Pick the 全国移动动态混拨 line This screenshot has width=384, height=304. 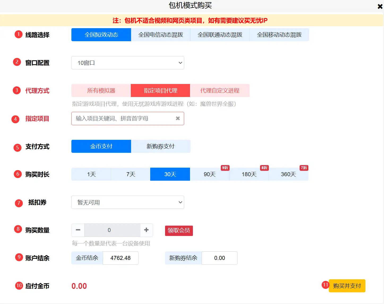tap(279, 35)
